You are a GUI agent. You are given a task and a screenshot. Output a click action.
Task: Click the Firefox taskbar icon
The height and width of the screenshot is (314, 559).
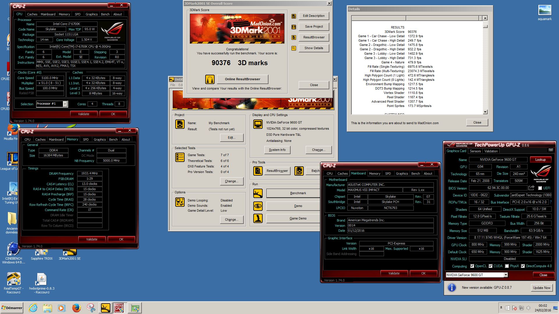[x=77, y=308]
